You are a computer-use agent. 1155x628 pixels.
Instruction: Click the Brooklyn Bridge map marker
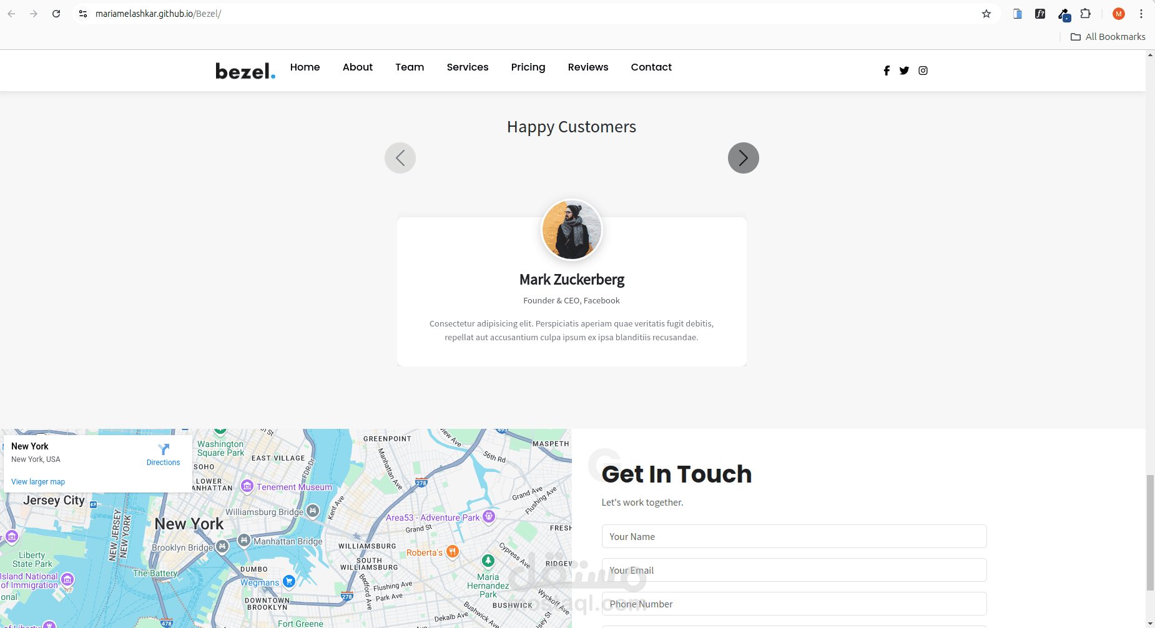click(x=222, y=547)
